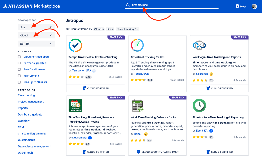This screenshot has width=262, height=158.
Task: Click the SolDevelo gold partner badge
Action: coord(211,74)
